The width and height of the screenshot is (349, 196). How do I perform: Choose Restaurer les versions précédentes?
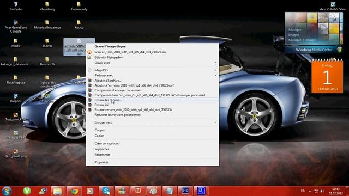point(152,115)
